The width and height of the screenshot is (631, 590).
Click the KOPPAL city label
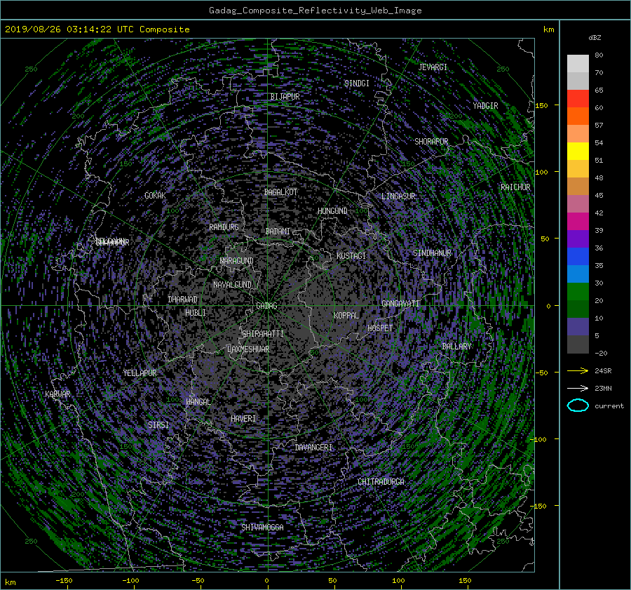[346, 316]
